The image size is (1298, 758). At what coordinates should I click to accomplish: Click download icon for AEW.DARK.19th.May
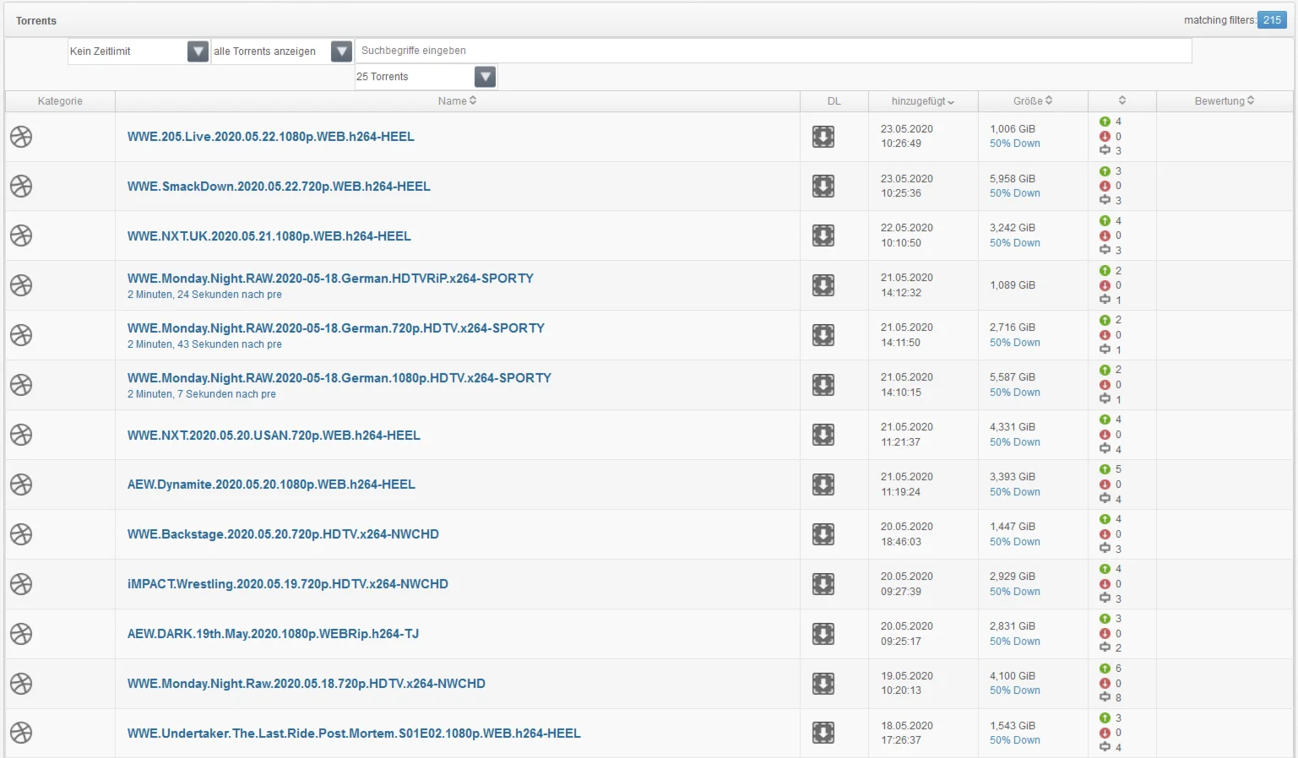pos(823,634)
